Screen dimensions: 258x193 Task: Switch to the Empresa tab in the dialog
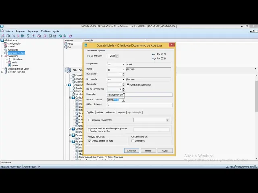(121, 113)
